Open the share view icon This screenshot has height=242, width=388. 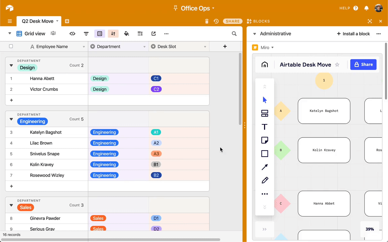click(x=154, y=34)
